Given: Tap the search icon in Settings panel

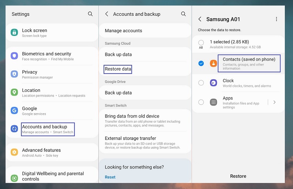Looking at the screenshot, I should (x=90, y=14).
